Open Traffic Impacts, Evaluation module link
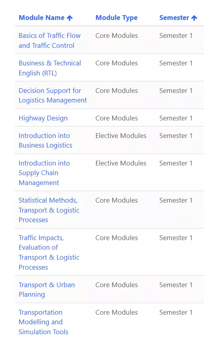The height and width of the screenshot is (341, 204). point(49,252)
